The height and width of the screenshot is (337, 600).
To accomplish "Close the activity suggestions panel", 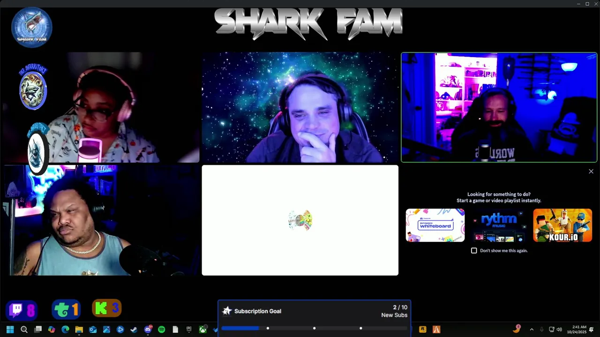I will coord(591,171).
